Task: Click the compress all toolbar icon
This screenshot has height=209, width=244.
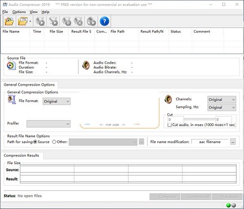Action: [x=53, y=21]
